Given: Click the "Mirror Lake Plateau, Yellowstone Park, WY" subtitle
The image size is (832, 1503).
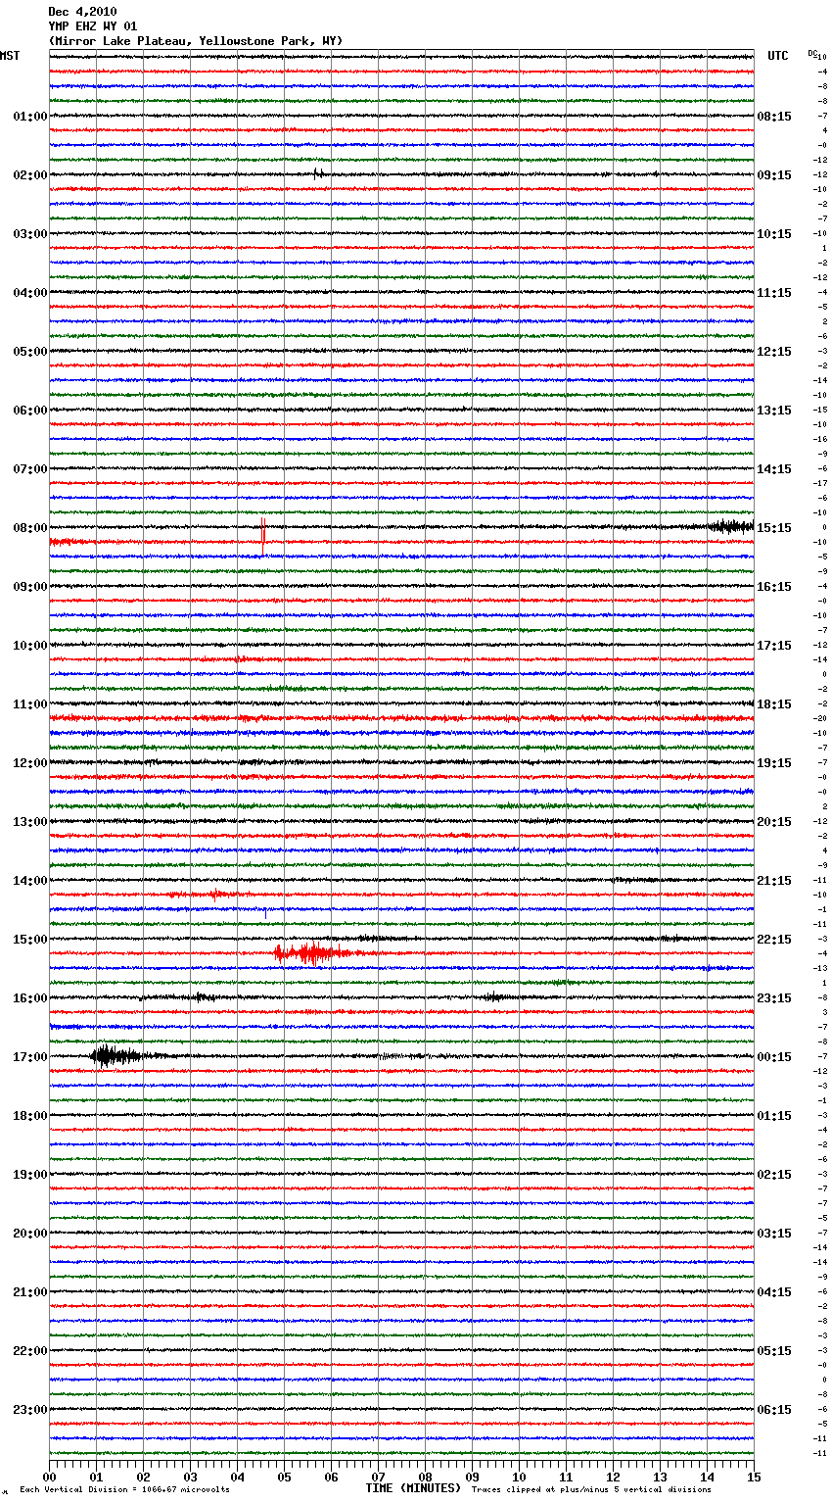Looking at the screenshot, I should pyautogui.click(x=196, y=41).
